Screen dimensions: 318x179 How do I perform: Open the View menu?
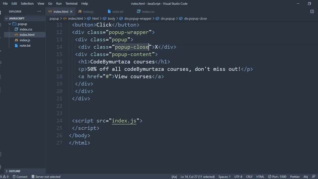tap(41, 3)
